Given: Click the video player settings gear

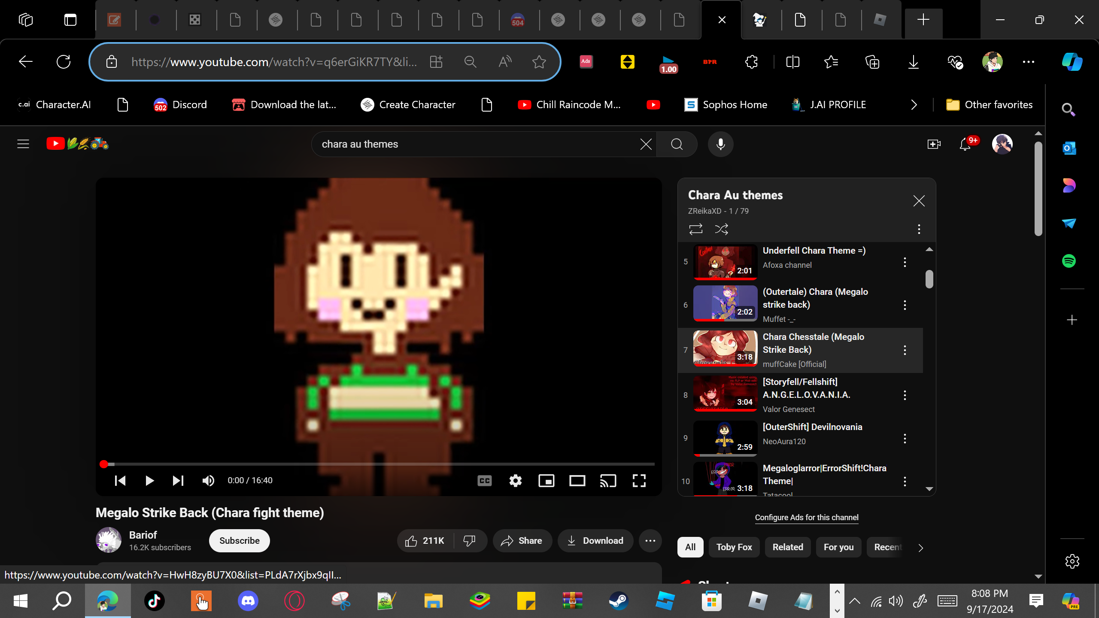Looking at the screenshot, I should [x=515, y=481].
